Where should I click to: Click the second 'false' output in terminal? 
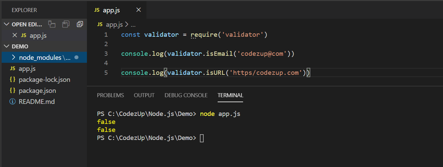106,130
